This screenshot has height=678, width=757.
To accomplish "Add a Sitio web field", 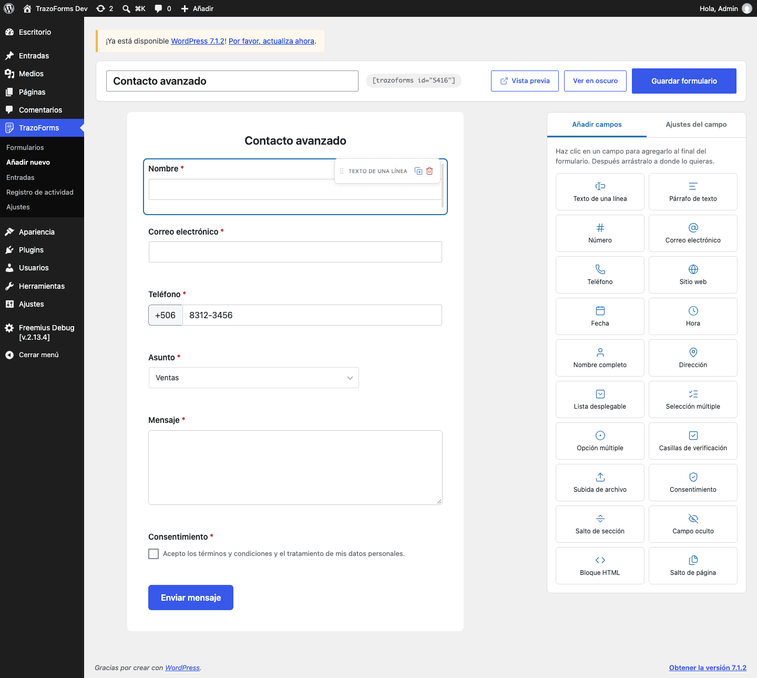I will click(x=693, y=275).
